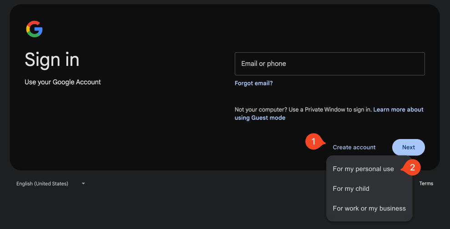Focus the Email or phone field
Viewport: 450px width, 229px height.
pos(329,64)
